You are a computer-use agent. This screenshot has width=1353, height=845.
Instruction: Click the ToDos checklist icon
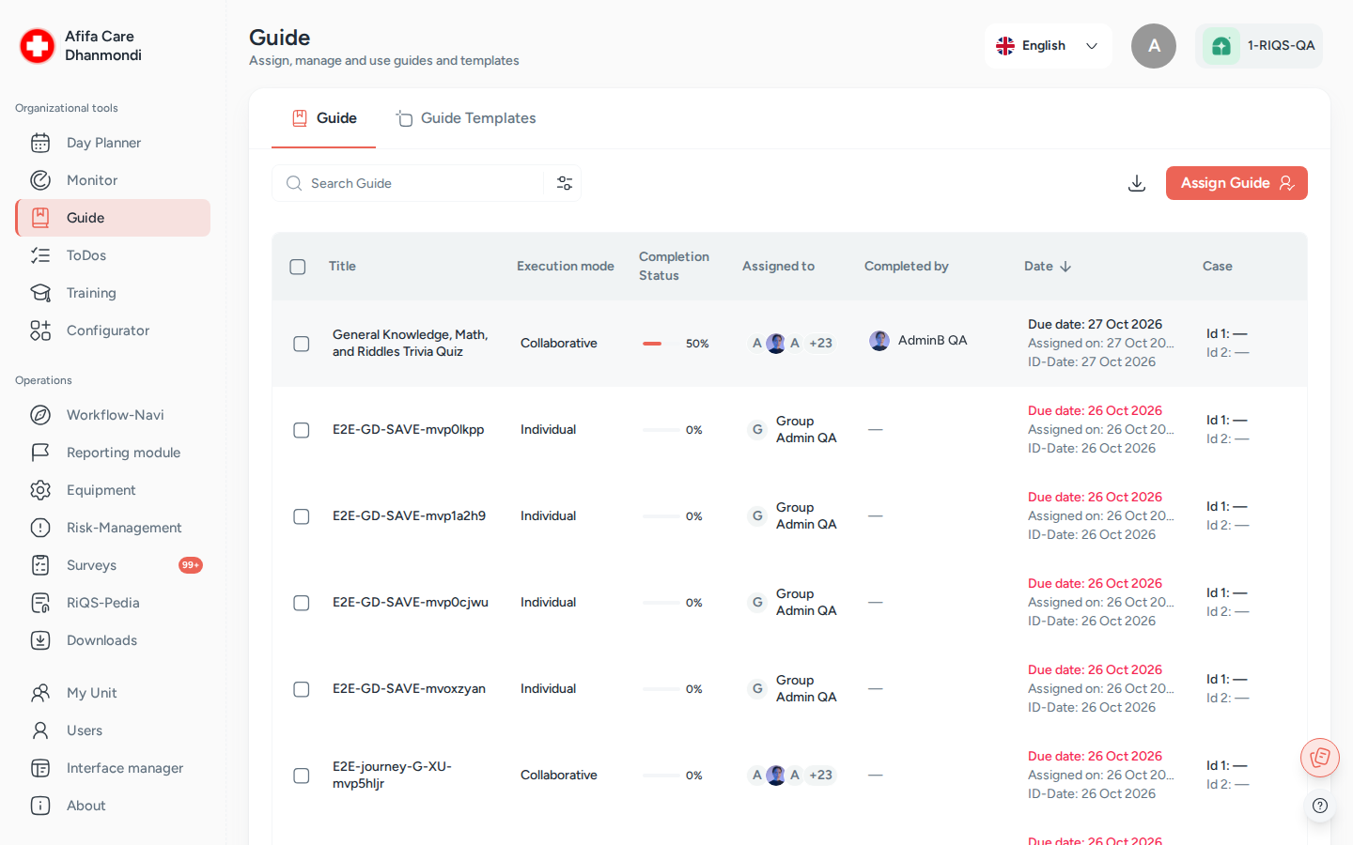[40, 255]
